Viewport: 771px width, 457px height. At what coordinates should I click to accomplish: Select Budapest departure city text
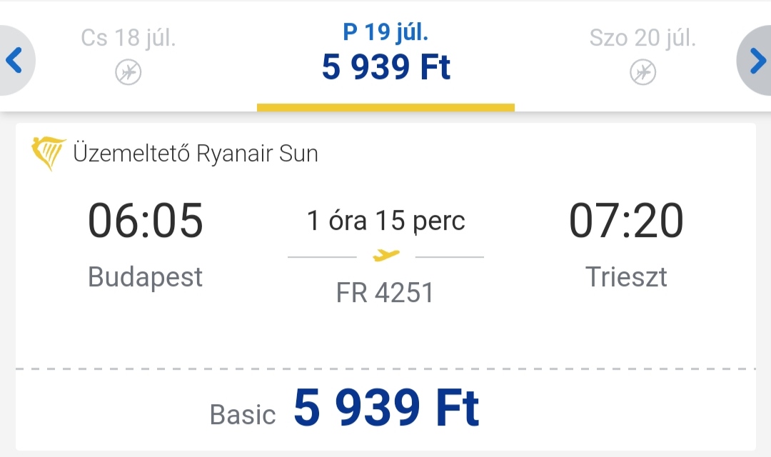pyautogui.click(x=145, y=276)
